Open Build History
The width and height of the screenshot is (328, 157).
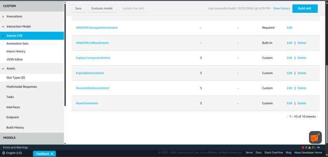pos(15,127)
